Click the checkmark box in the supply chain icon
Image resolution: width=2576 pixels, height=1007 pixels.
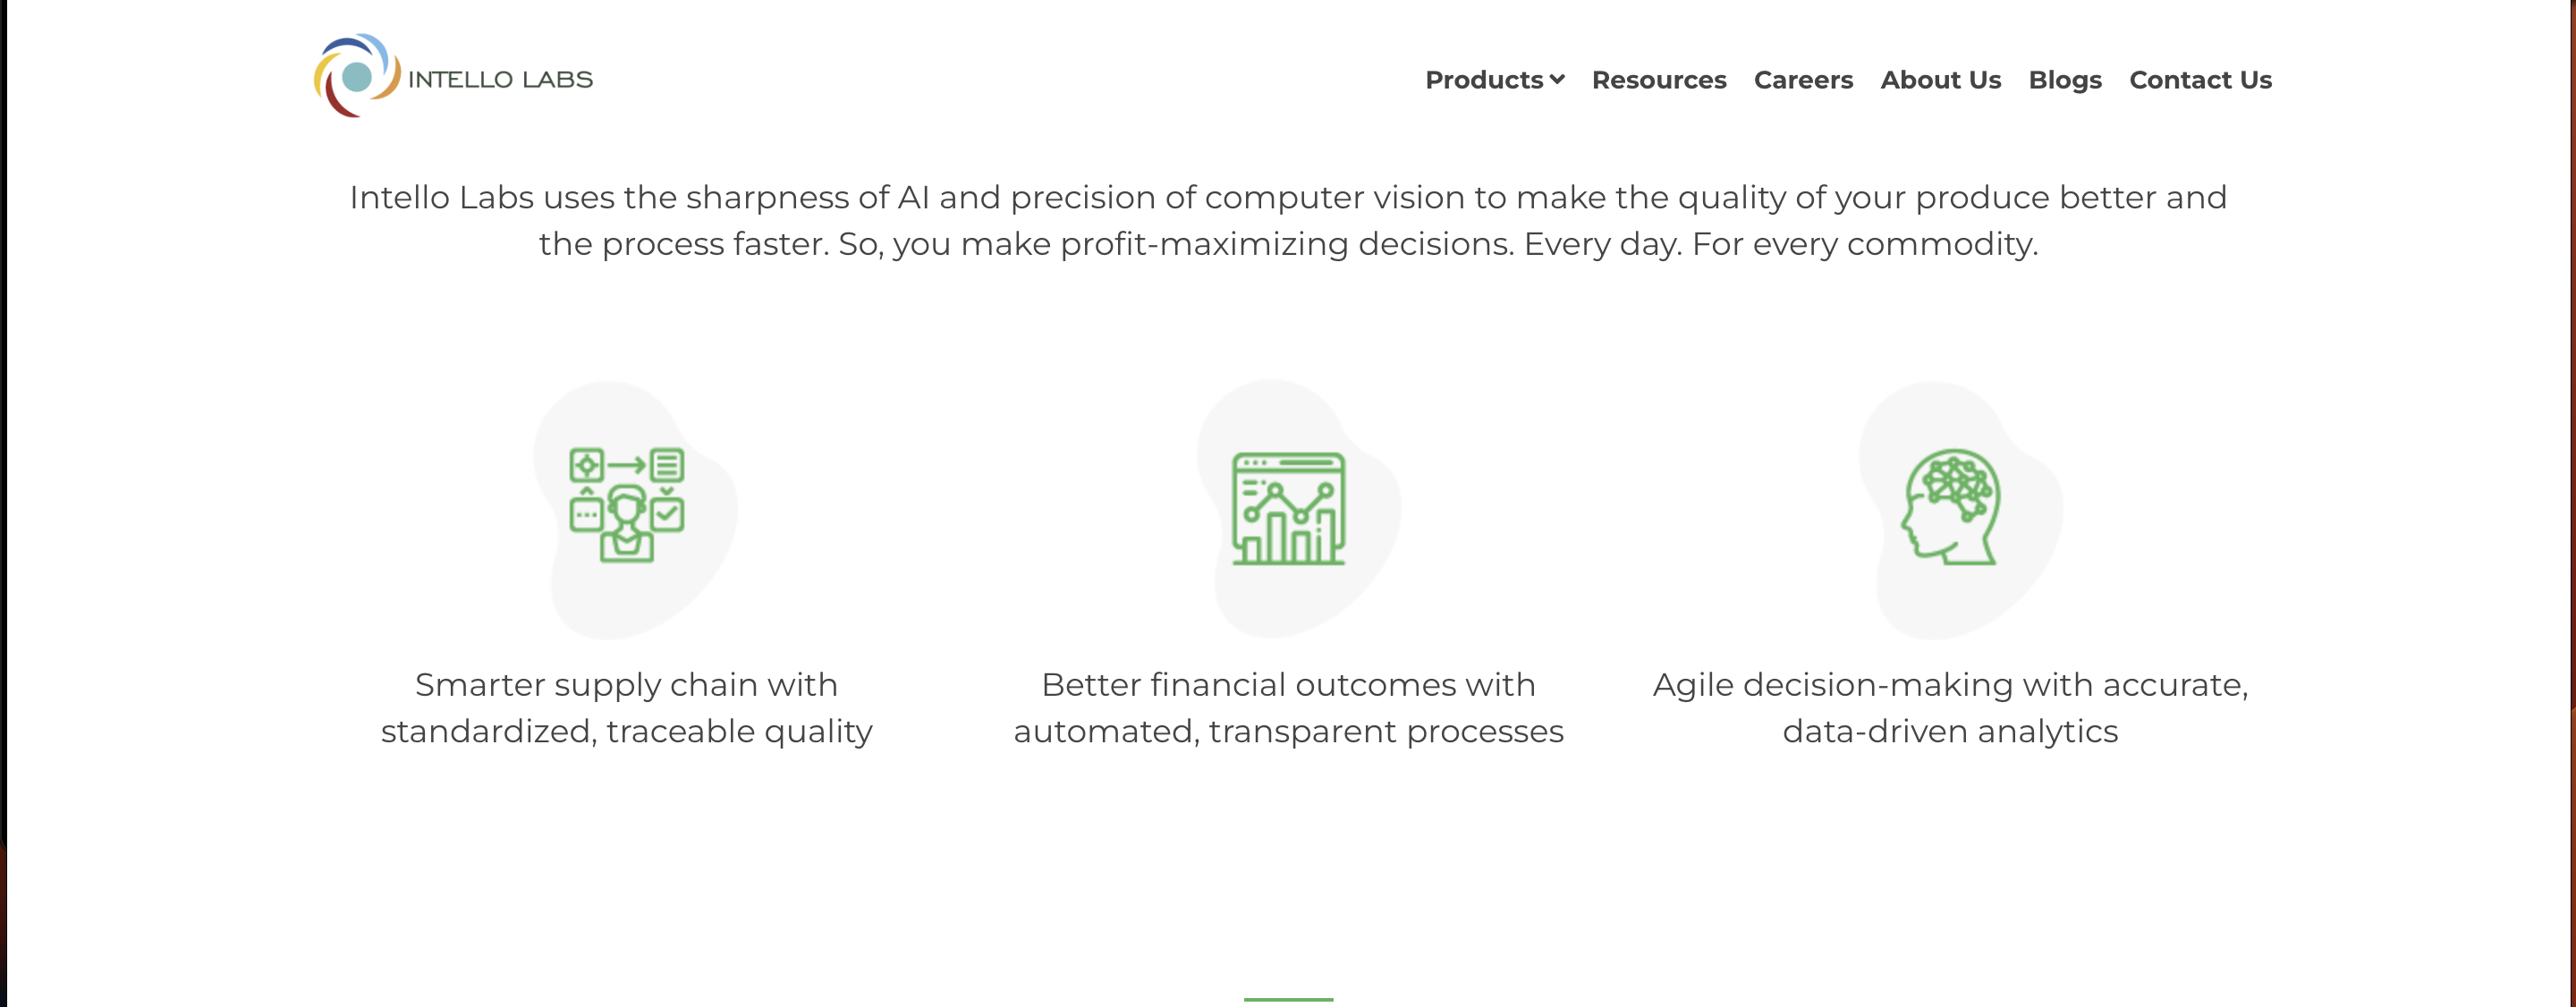[668, 515]
